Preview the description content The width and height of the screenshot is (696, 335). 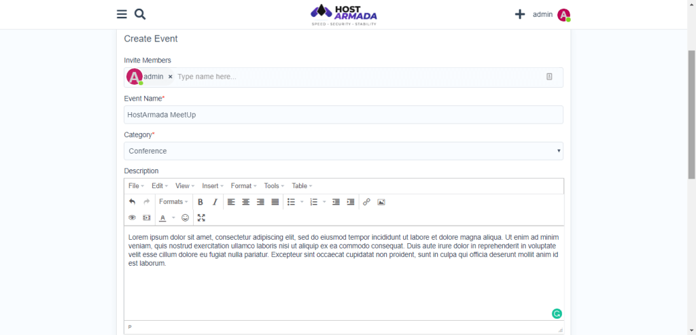tap(133, 218)
